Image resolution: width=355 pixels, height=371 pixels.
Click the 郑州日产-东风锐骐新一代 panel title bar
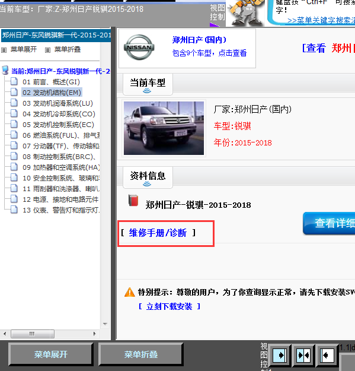tap(56, 35)
